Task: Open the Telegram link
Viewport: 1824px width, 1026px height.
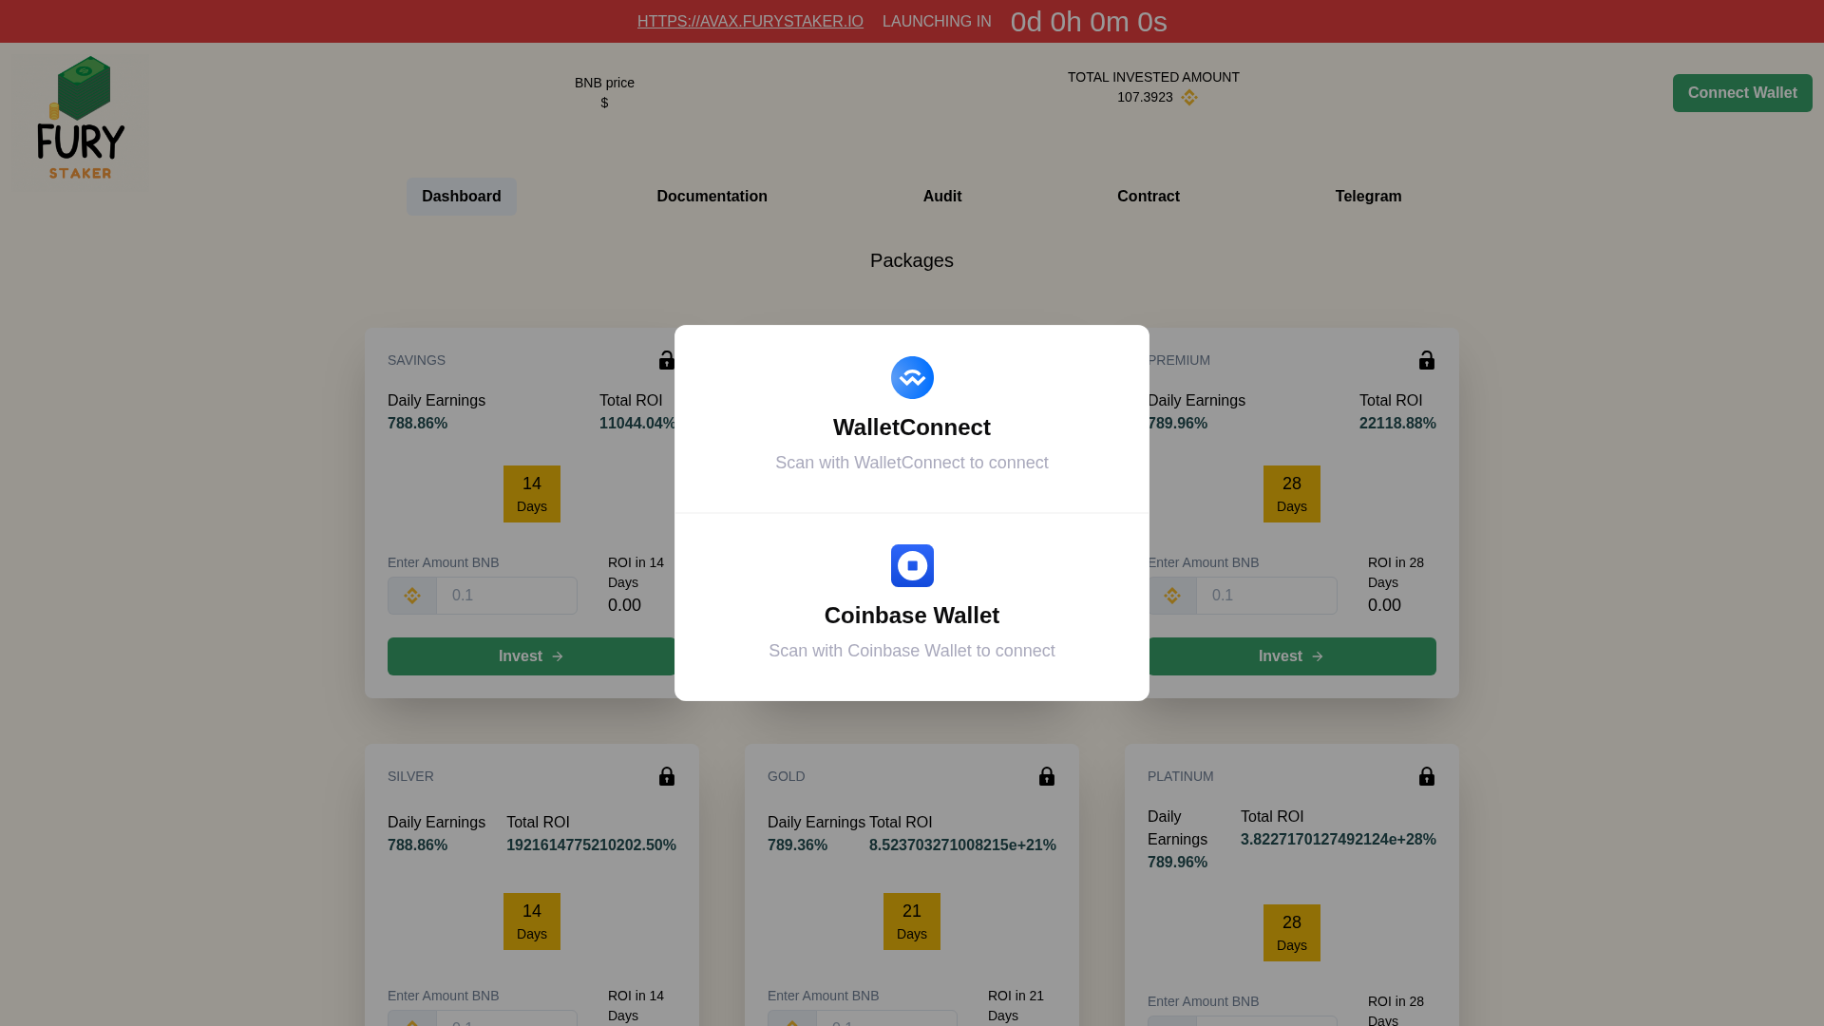Action: (x=1368, y=196)
